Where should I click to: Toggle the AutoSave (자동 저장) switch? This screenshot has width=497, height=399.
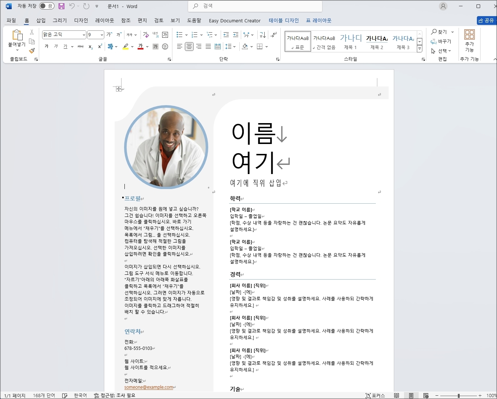click(x=46, y=6)
